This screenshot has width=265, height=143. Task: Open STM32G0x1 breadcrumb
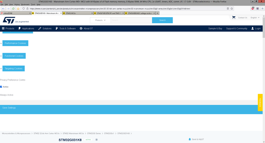(109, 133)
